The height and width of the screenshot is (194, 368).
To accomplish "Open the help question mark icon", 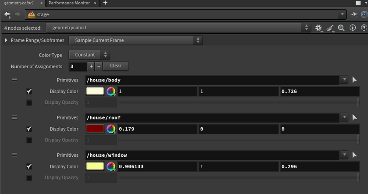I will tap(364, 28).
